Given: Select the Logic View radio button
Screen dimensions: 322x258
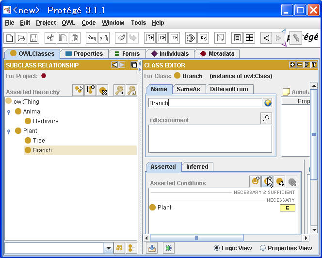Looking at the screenshot, I should 217,248.
